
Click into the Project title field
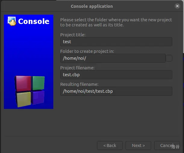116,42
